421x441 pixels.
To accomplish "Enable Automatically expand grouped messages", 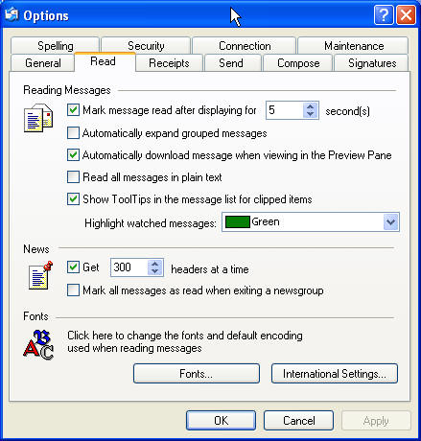I will pyautogui.click(x=73, y=133).
